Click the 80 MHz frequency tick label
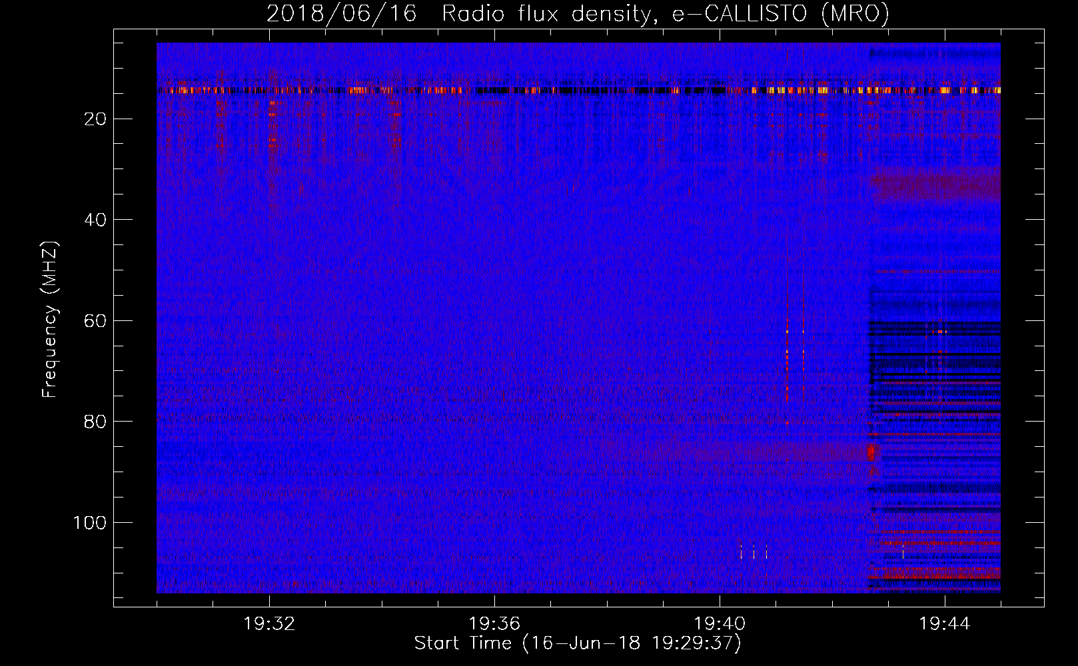 pos(96,422)
